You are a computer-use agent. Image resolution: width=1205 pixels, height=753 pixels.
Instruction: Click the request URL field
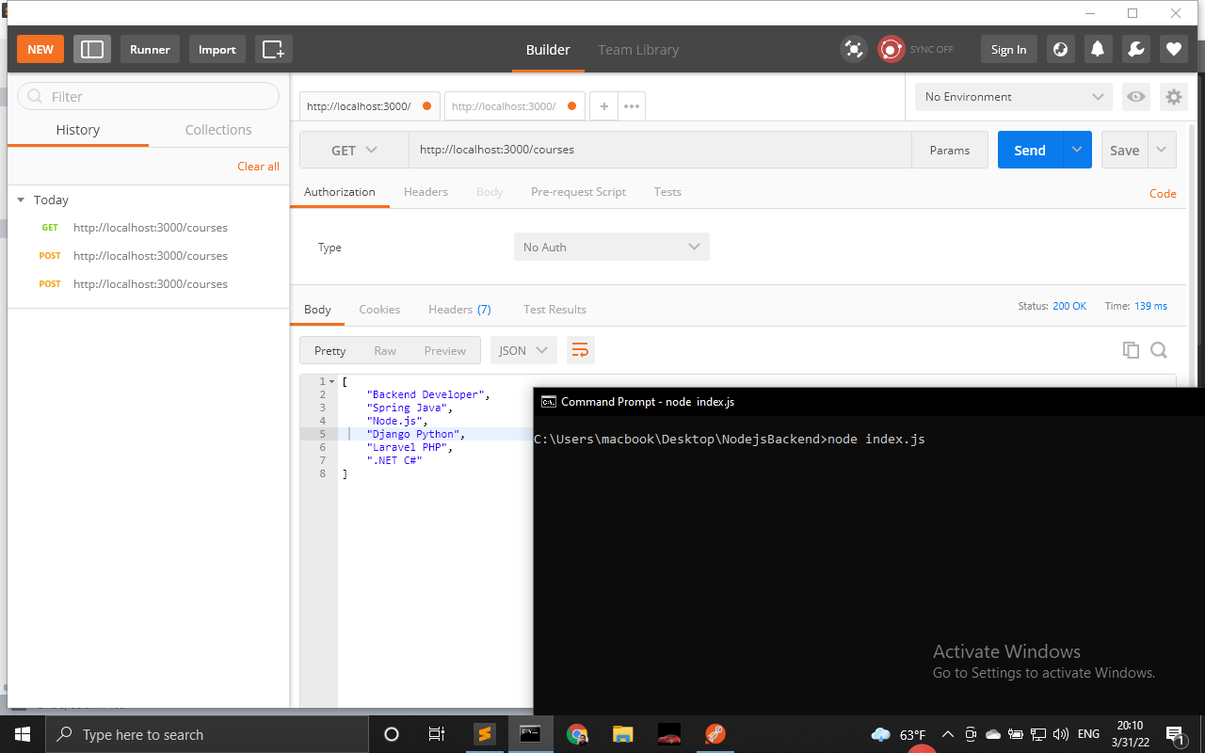(660, 150)
